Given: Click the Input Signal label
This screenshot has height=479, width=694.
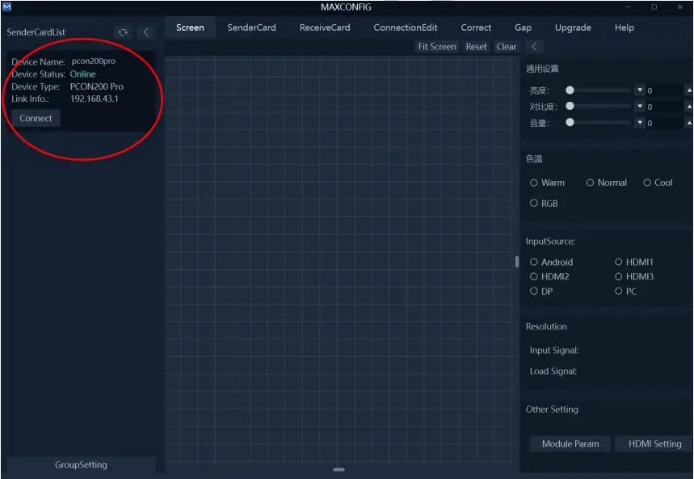Looking at the screenshot, I should coord(553,351).
